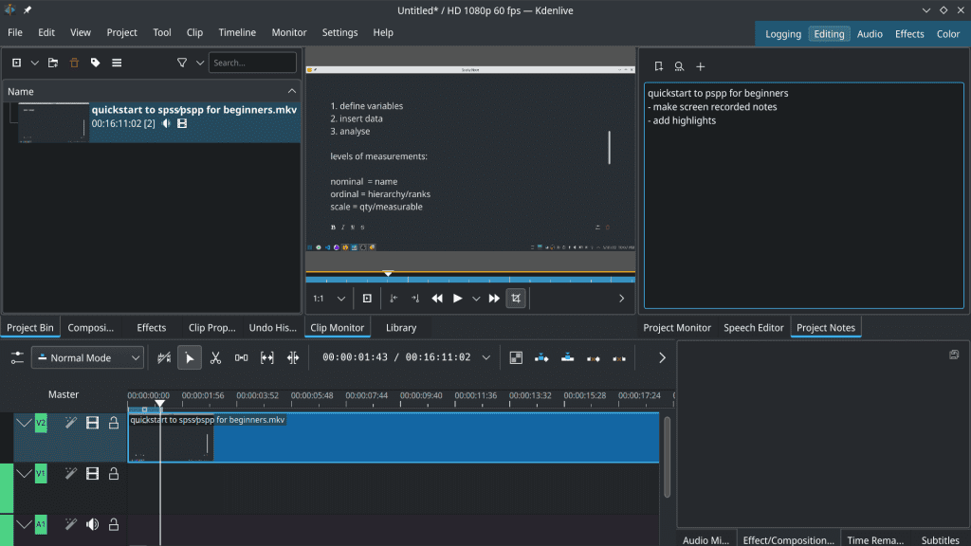Open the filter icon in Project Bin toolbar
Viewport: 971px width, 546px height.
point(180,62)
